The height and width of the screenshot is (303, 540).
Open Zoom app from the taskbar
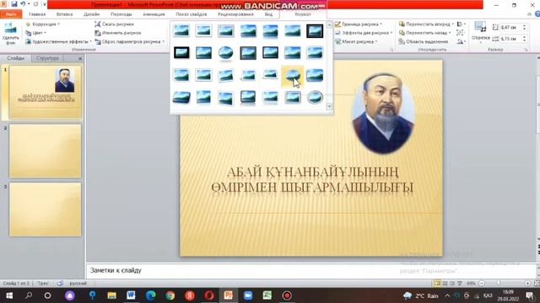click(248, 295)
